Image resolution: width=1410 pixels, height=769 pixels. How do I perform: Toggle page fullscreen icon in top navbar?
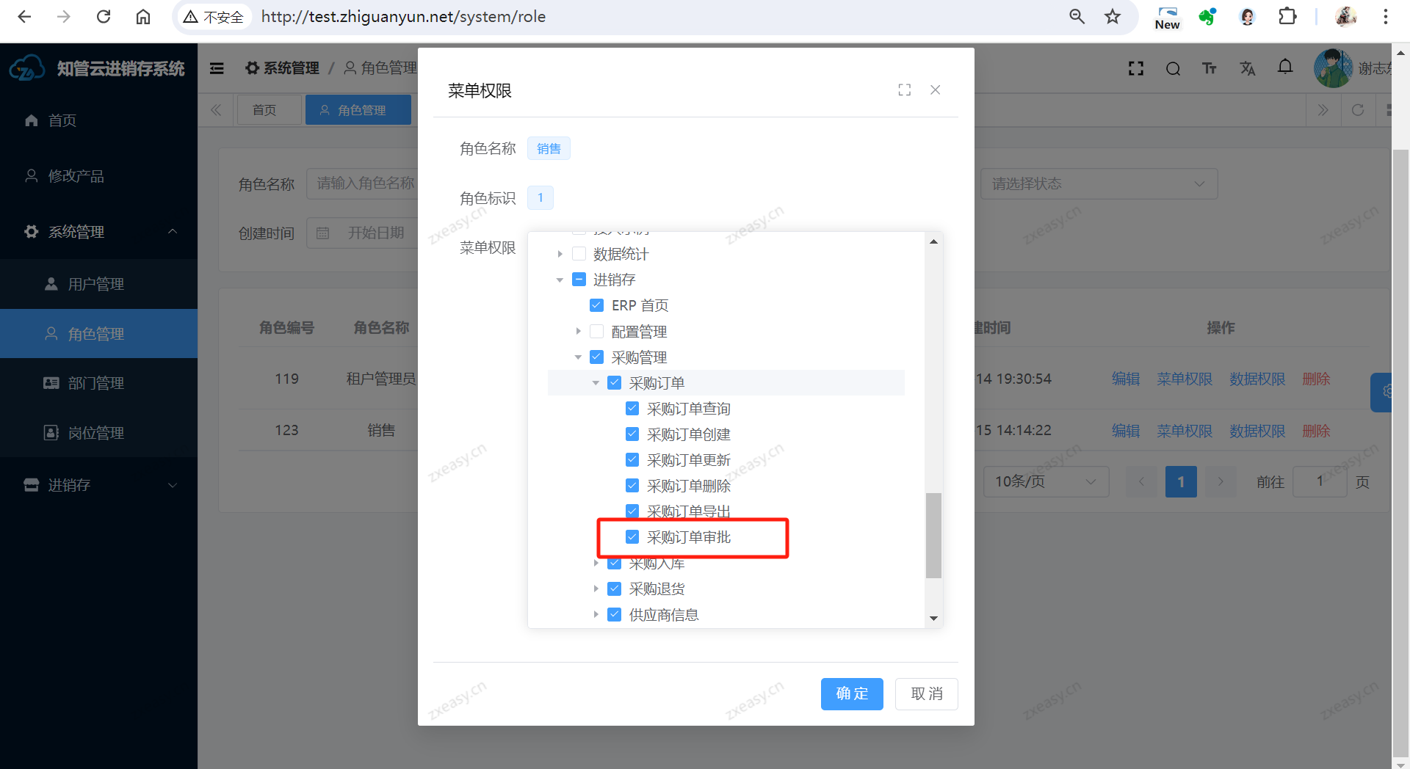1136,69
